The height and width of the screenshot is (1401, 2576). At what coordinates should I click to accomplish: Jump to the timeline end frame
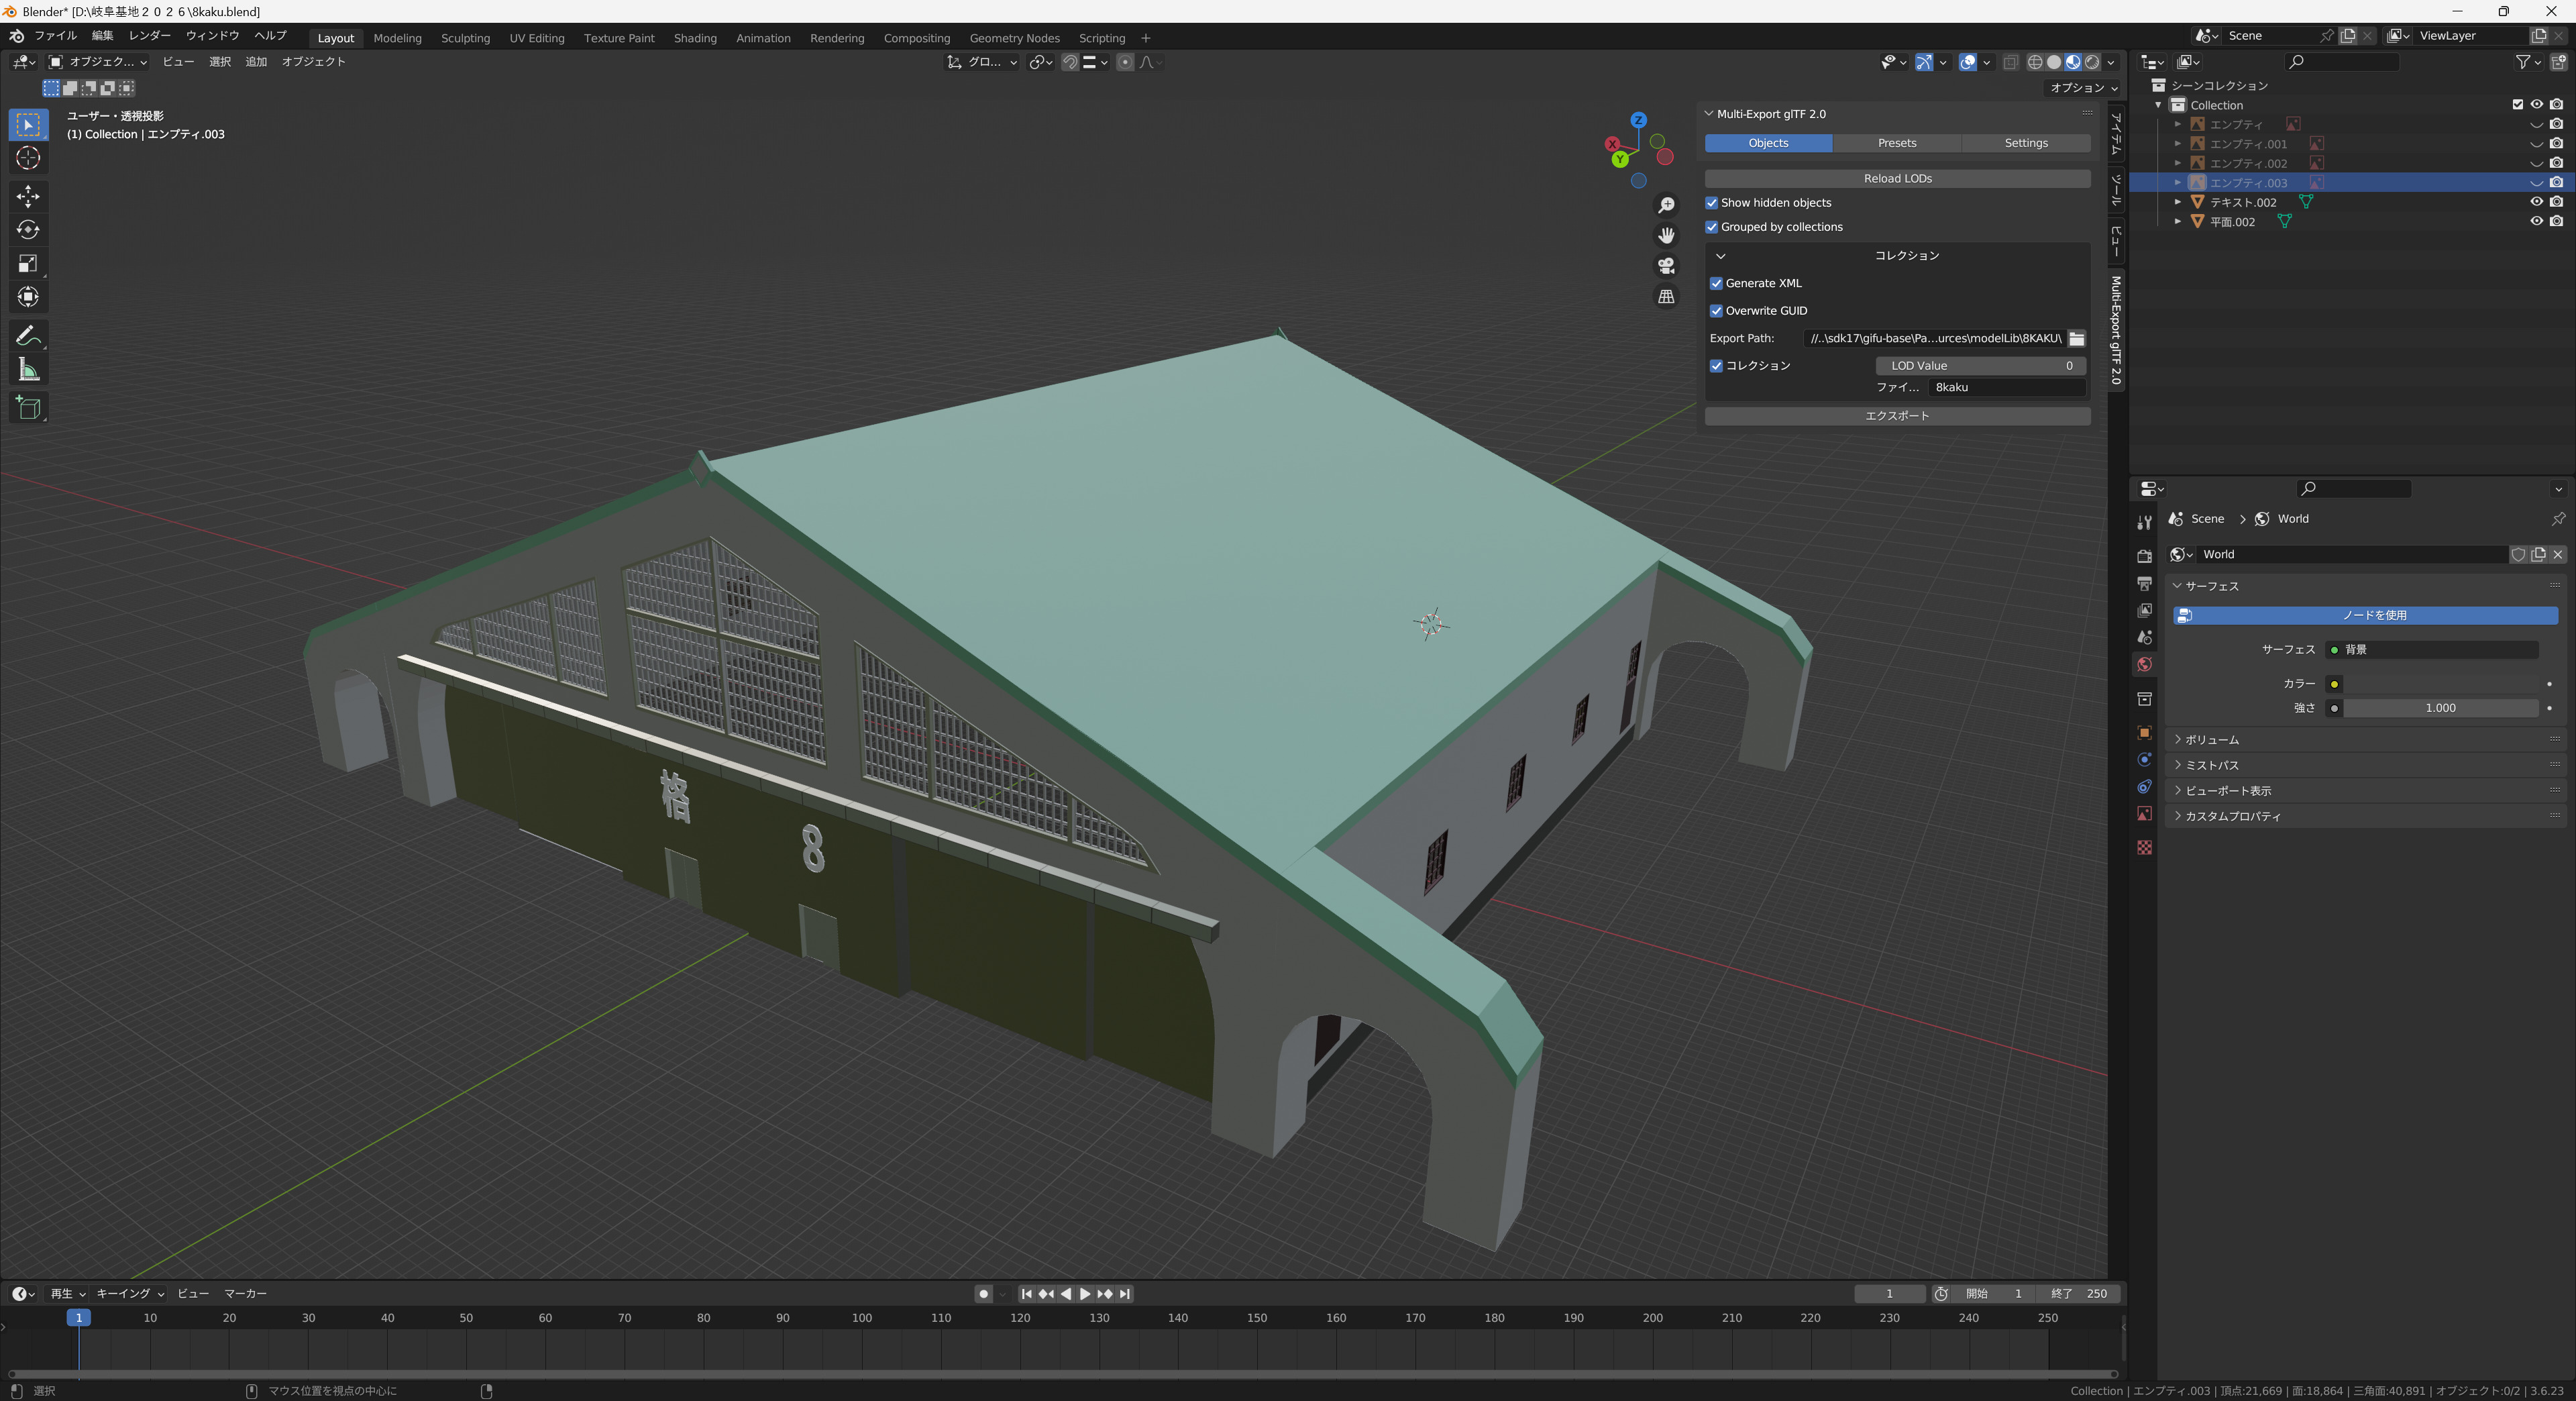click(x=1125, y=1294)
